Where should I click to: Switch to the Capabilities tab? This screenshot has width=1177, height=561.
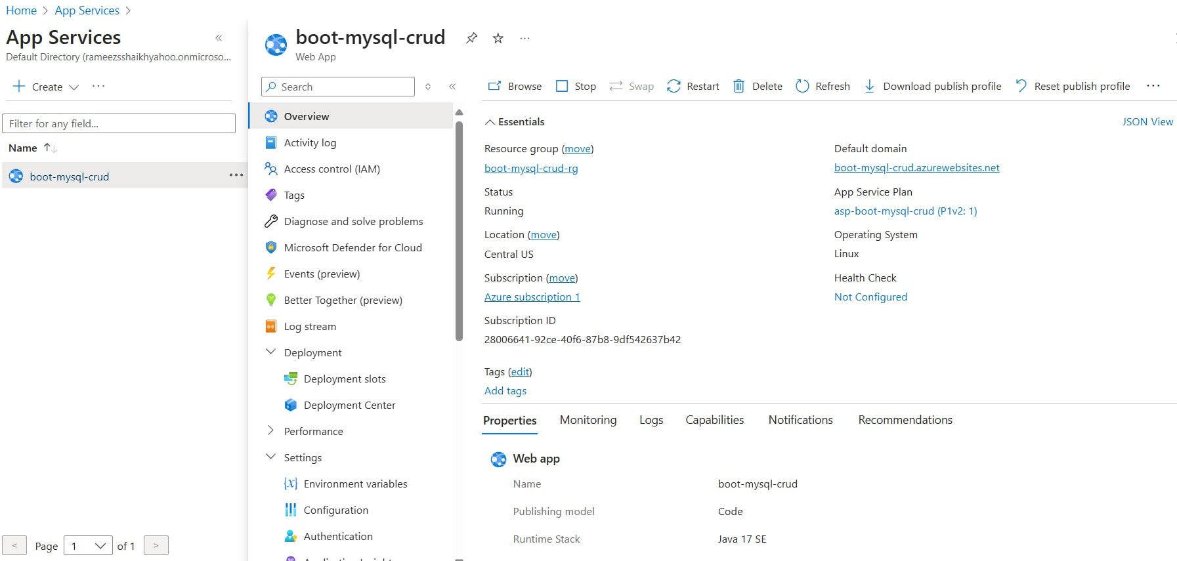click(715, 420)
